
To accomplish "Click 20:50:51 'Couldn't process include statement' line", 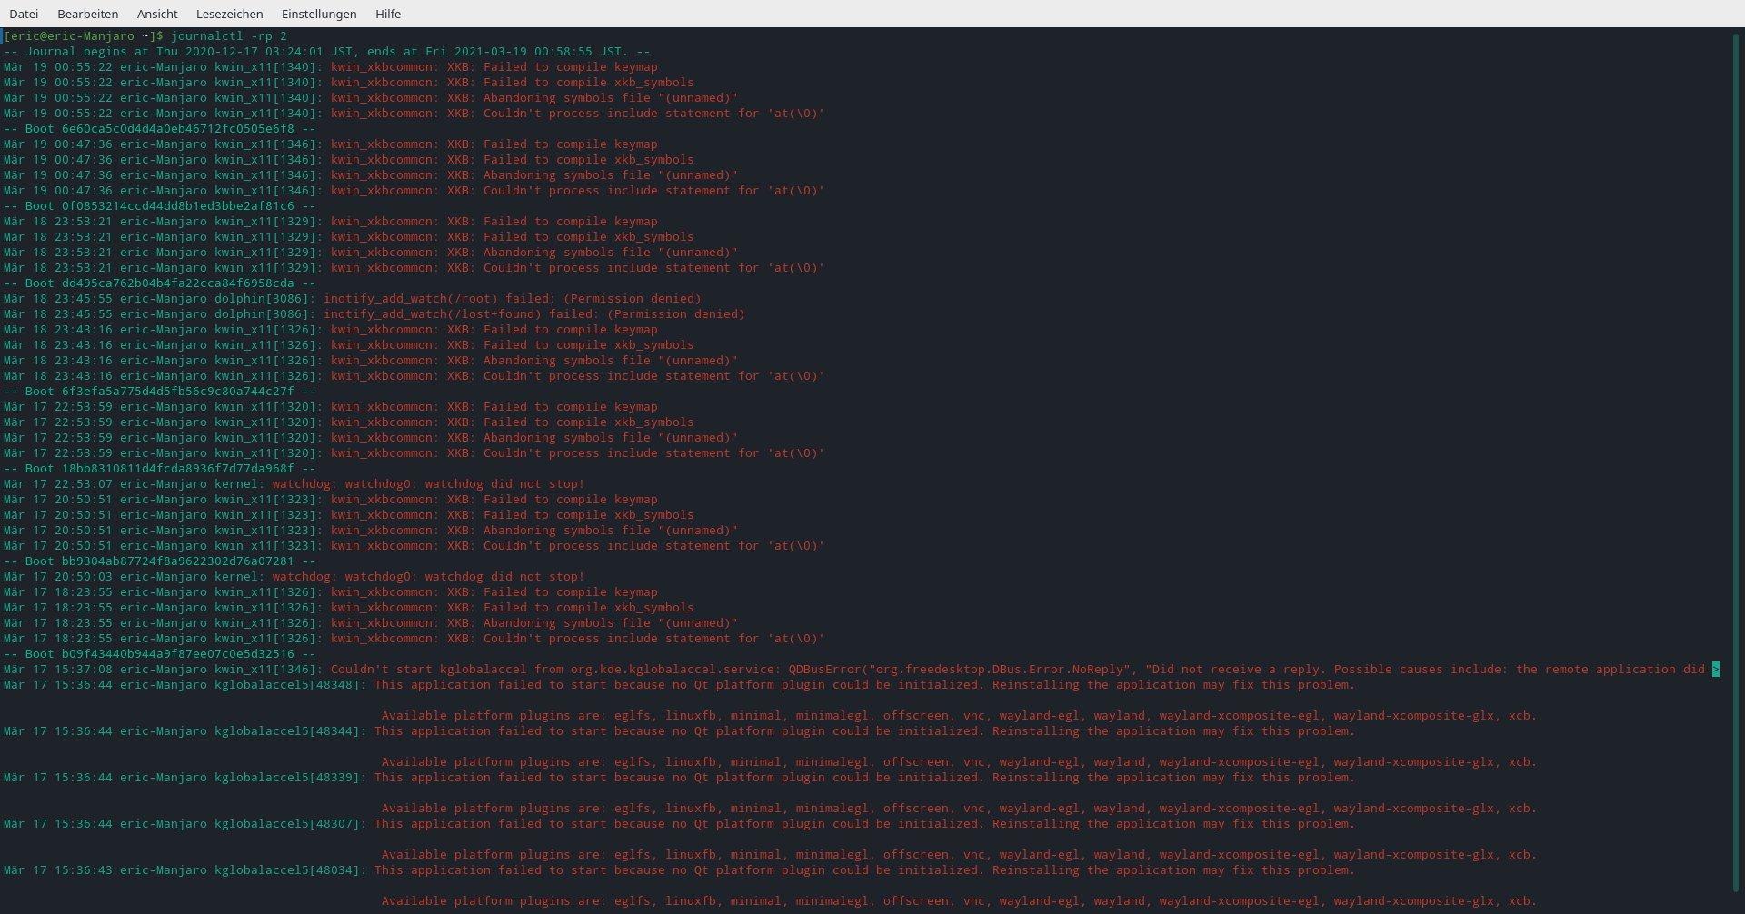I will [414, 546].
